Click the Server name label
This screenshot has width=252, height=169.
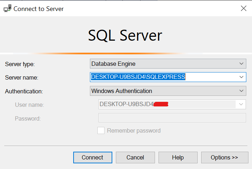22,77
